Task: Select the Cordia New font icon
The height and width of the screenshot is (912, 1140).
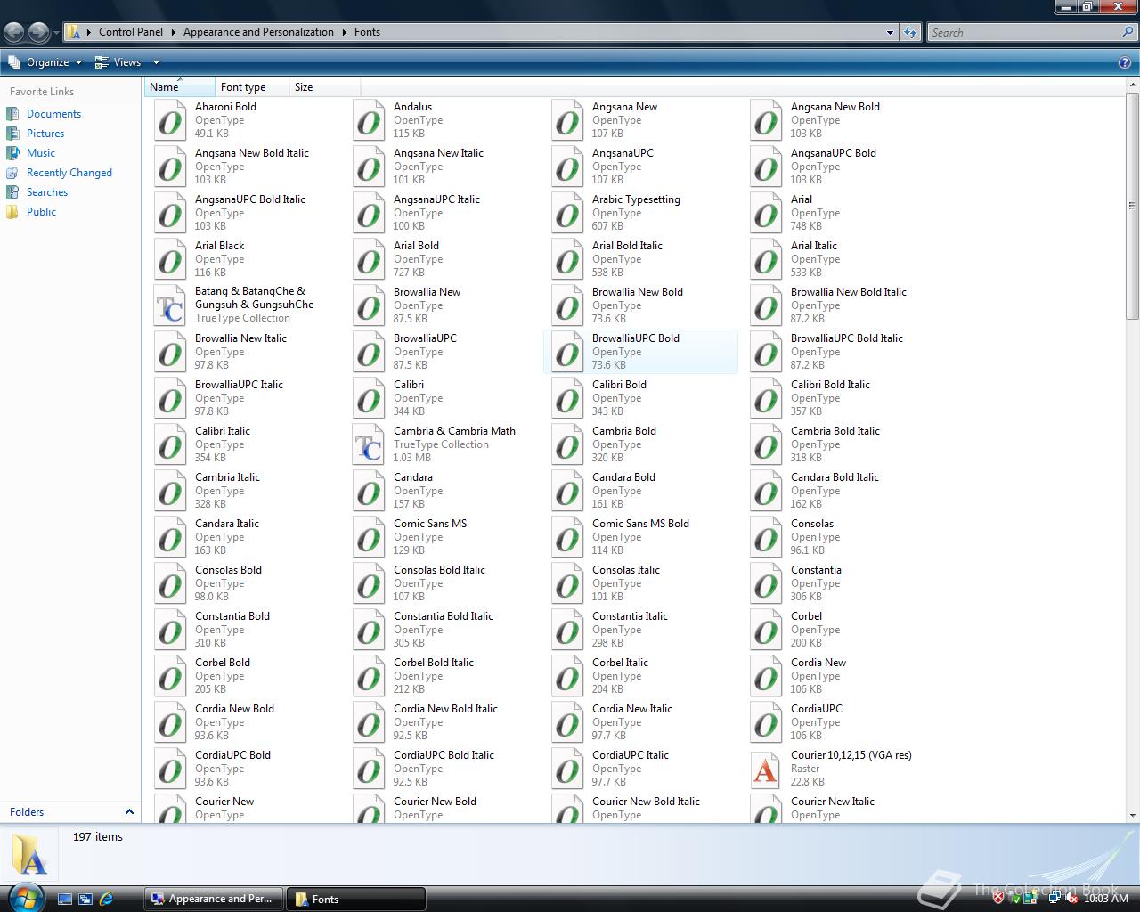Action: click(766, 676)
